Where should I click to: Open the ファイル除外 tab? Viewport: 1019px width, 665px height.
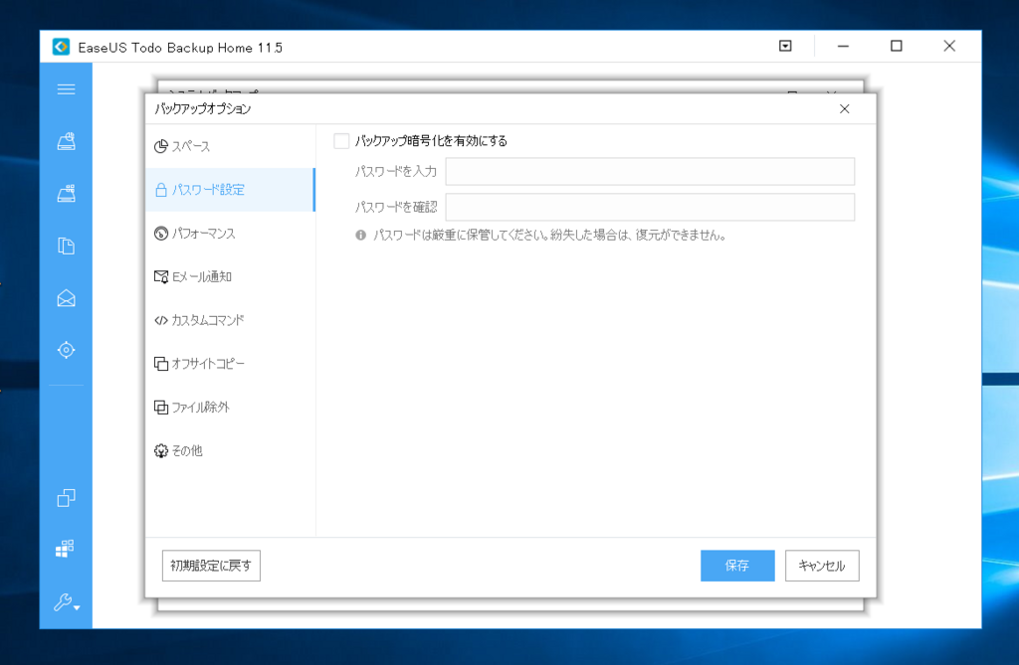coord(230,408)
